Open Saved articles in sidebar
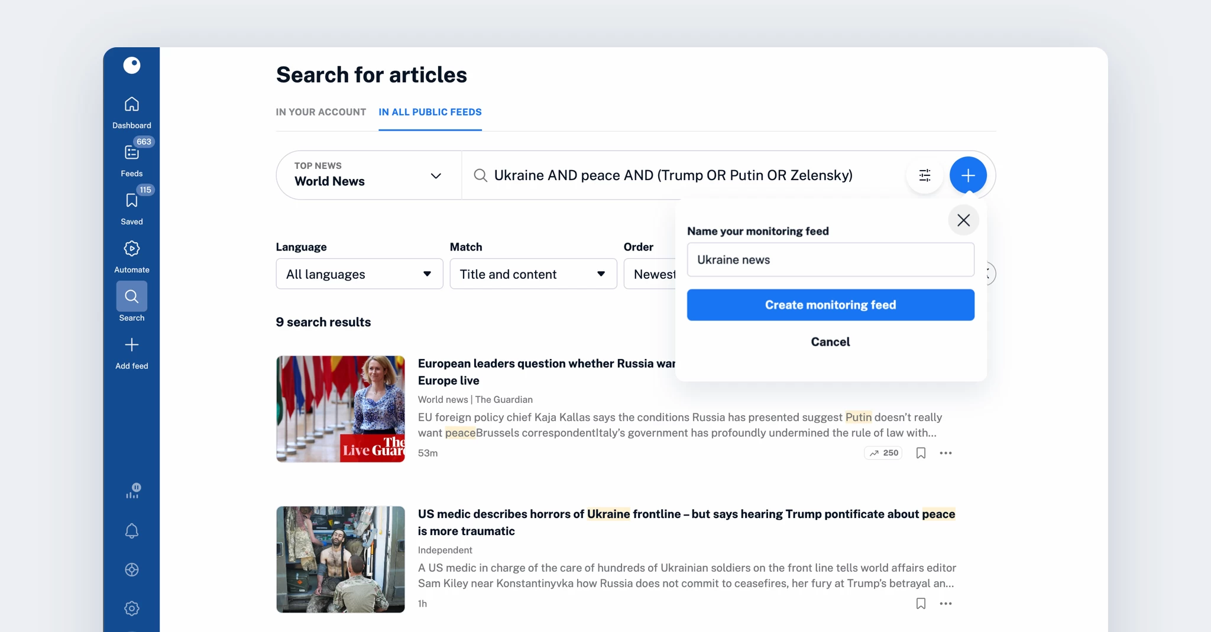Viewport: 1211px width, 632px height. coord(131,209)
